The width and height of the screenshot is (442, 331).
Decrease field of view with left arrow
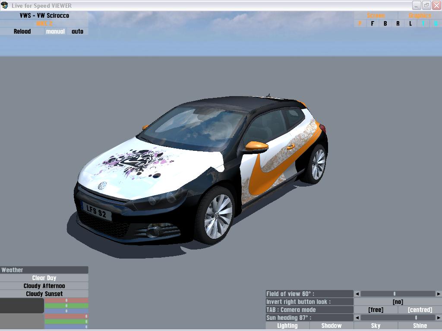(x=357, y=294)
